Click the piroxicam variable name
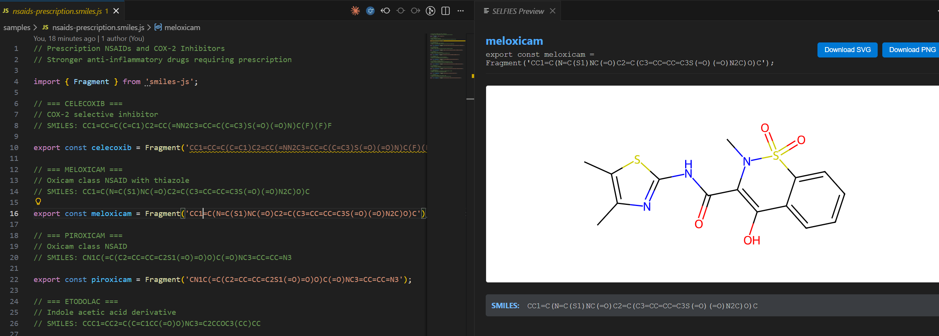 tap(111, 279)
